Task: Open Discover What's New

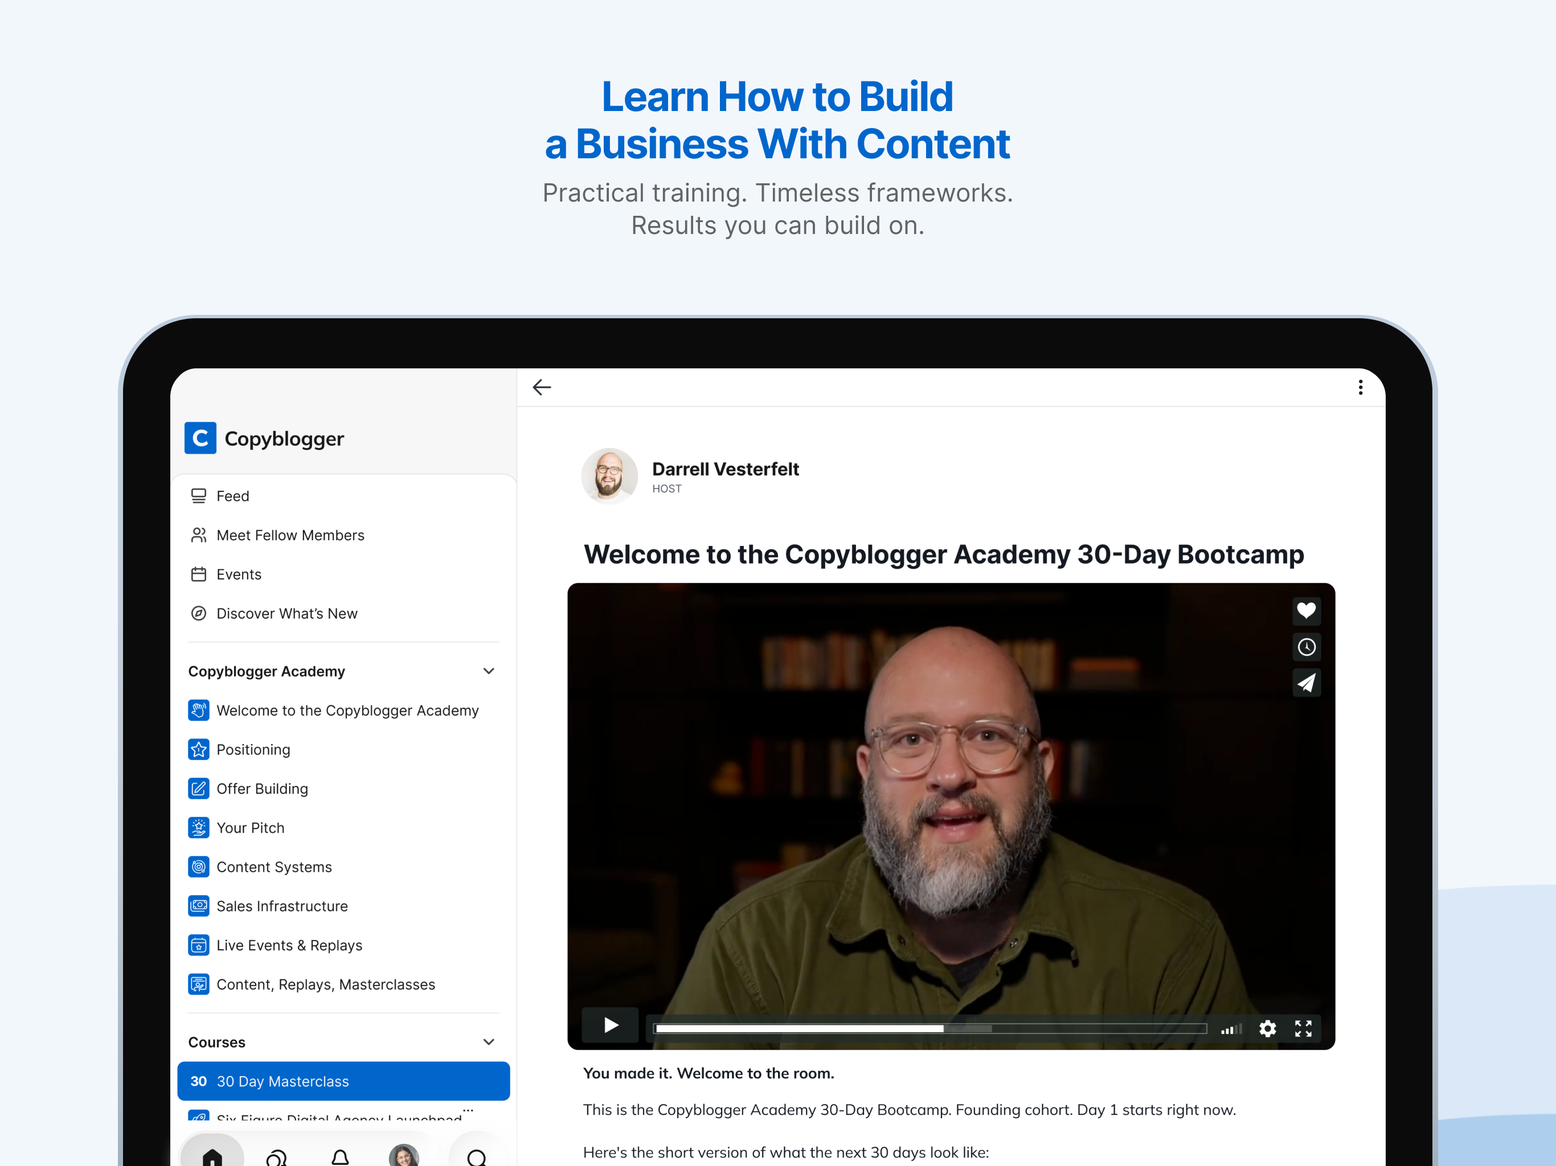Action: pyautogui.click(x=344, y=613)
